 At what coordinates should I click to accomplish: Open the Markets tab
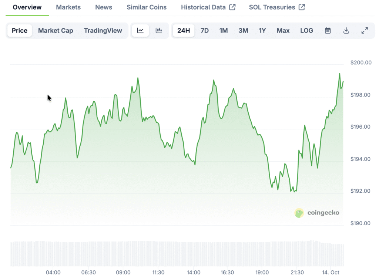pos(68,7)
